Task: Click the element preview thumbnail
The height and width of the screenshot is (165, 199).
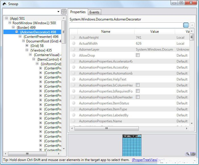Action: tap(132, 145)
